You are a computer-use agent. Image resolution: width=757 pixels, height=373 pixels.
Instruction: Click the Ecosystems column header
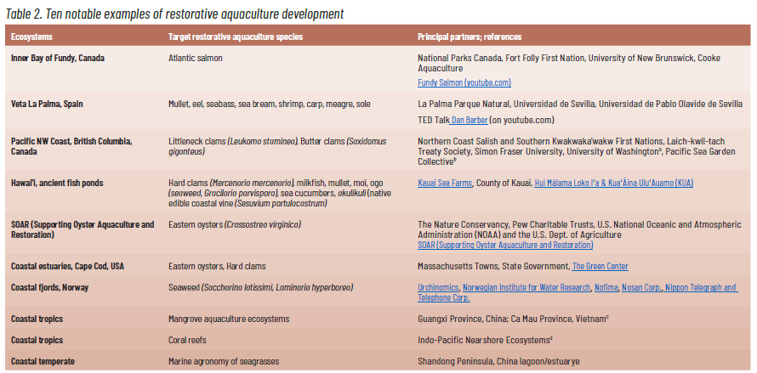click(31, 37)
